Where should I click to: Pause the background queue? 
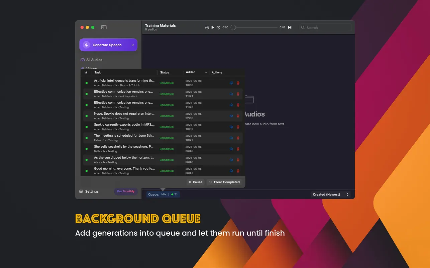click(x=195, y=182)
